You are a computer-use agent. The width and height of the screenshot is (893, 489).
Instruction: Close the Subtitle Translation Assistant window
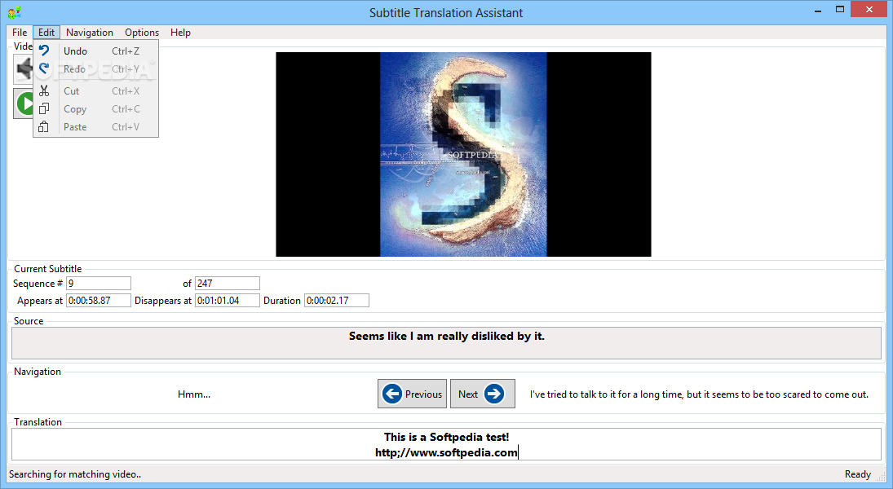tap(869, 10)
